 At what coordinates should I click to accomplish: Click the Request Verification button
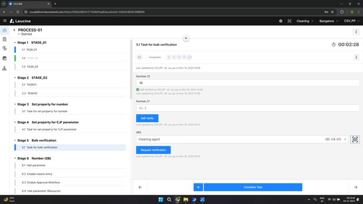[153, 150]
